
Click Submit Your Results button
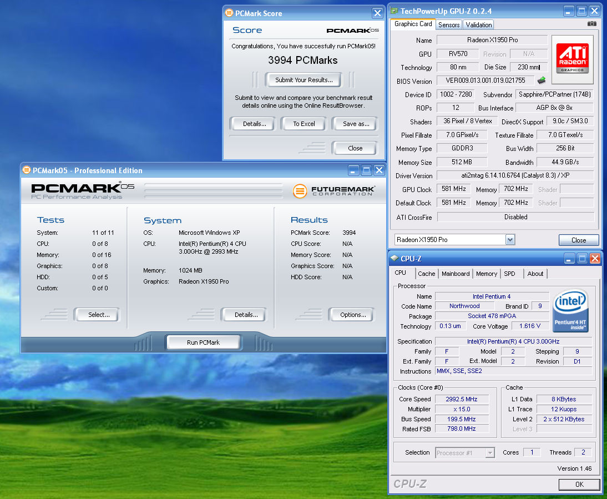point(303,80)
